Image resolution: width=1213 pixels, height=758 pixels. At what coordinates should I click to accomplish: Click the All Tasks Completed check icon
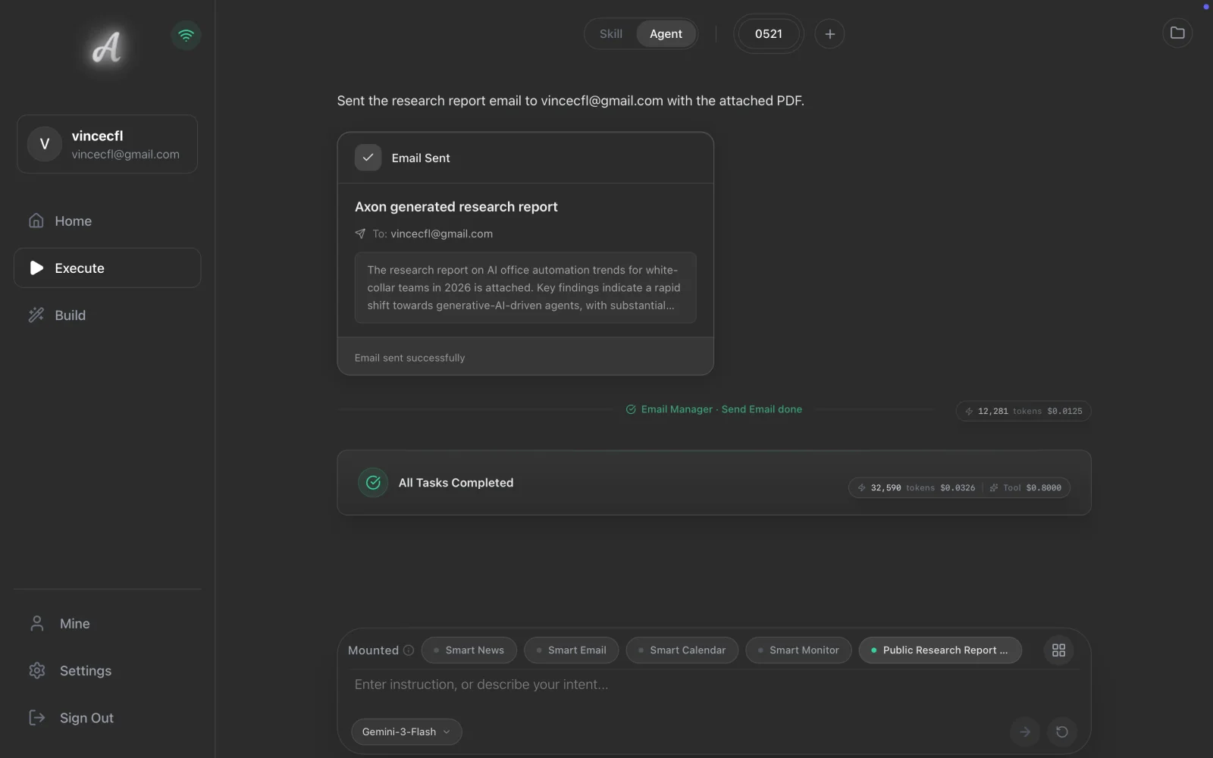coord(373,482)
